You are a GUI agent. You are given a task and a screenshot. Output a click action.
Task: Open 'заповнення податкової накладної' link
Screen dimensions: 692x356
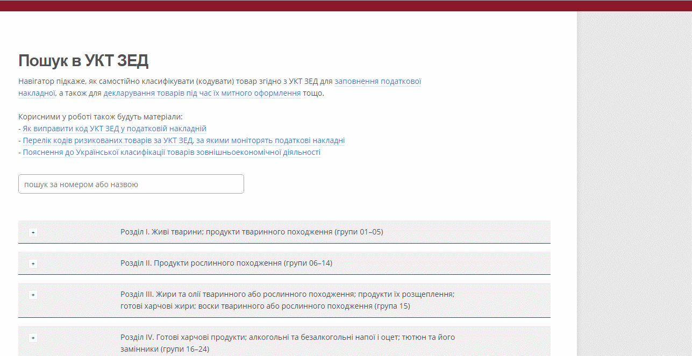[x=377, y=82]
